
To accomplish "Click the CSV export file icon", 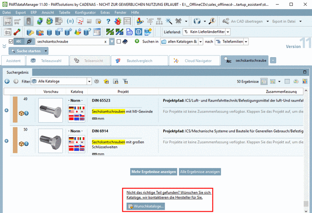I will 129,32.
